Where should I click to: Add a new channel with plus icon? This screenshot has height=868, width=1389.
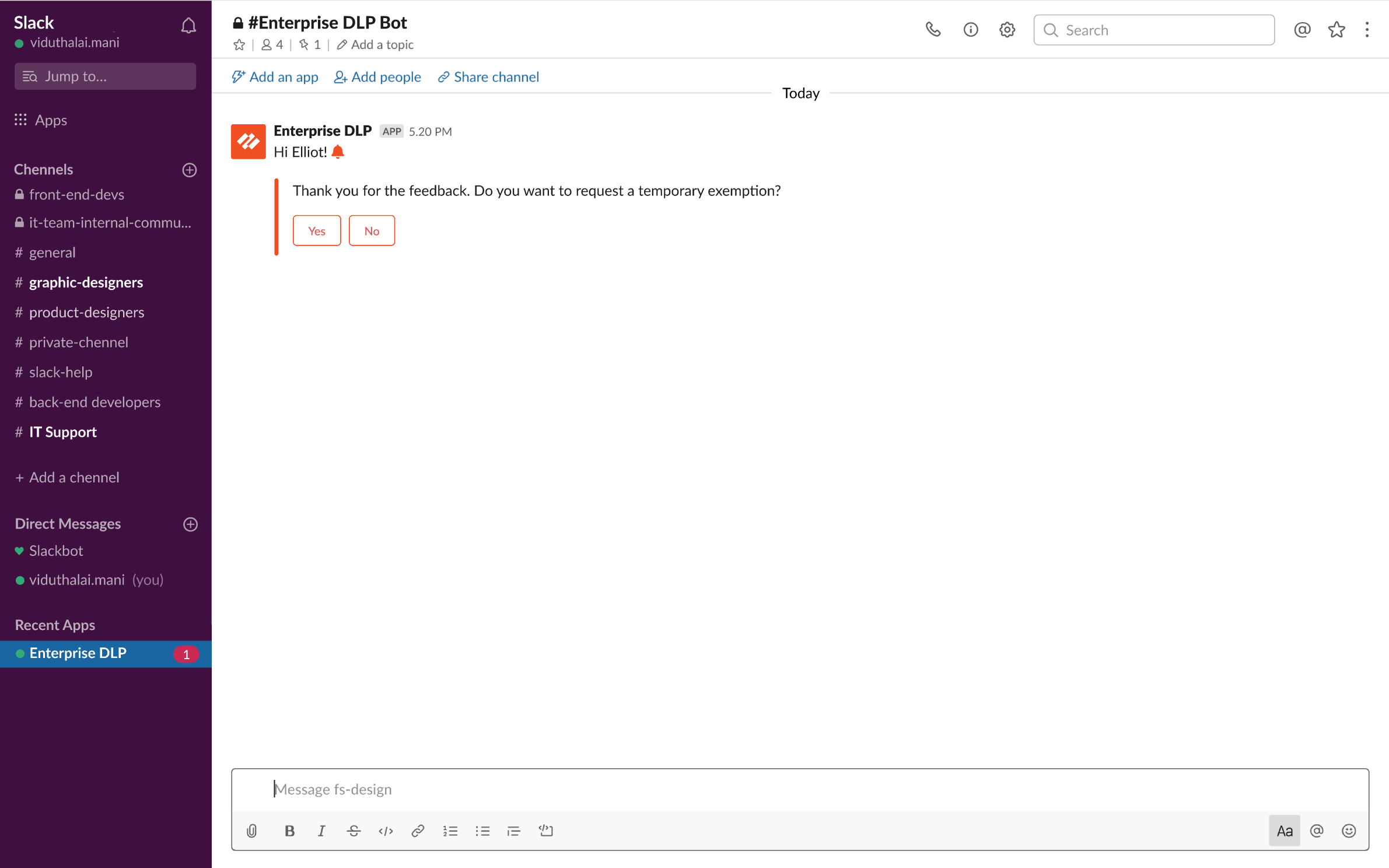pos(190,170)
